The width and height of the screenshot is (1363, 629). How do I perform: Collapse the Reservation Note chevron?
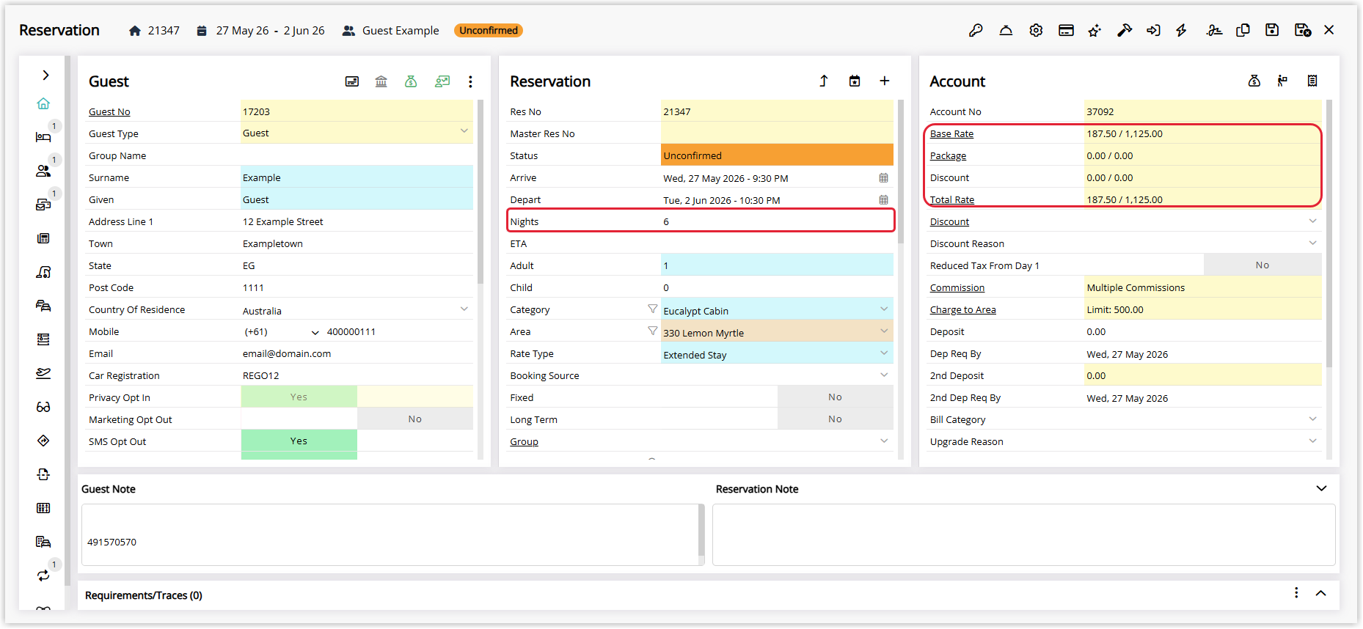(1321, 488)
